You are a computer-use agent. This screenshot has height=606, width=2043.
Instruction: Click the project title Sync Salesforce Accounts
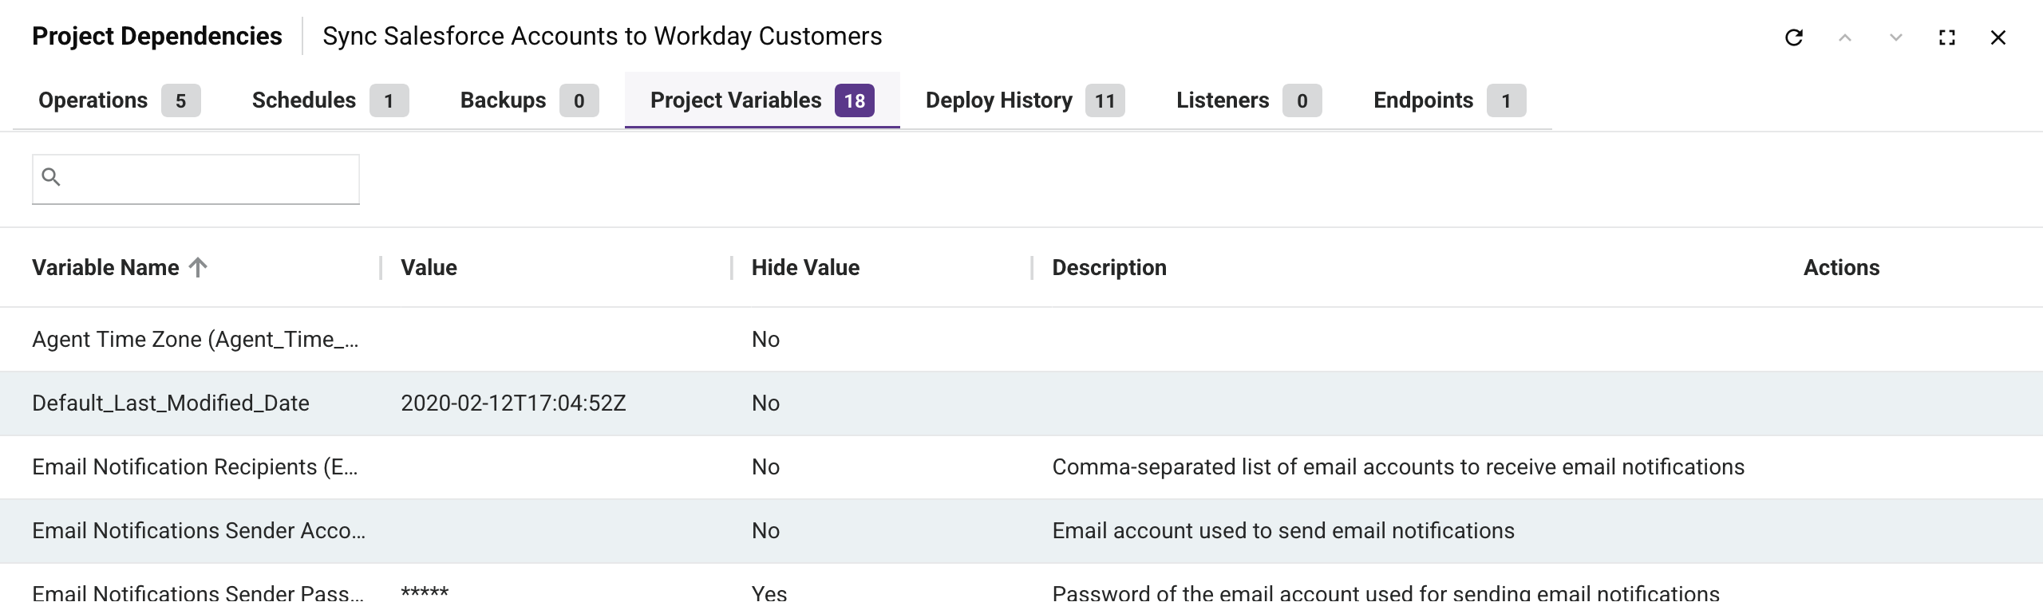point(603,37)
